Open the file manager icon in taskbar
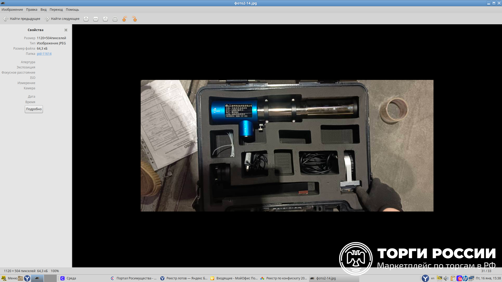502x282 pixels. click(20, 278)
